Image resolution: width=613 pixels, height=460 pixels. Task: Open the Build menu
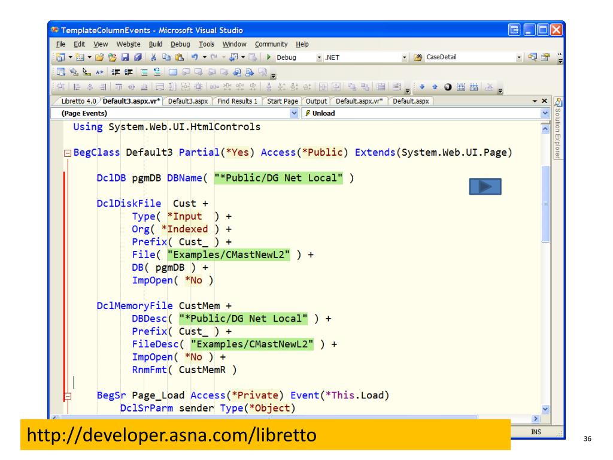[x=156, y=44]
